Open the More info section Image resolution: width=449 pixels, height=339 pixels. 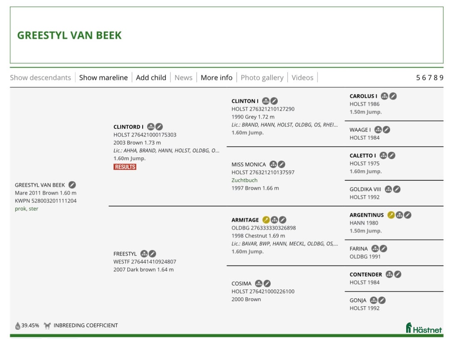tap(216, 78)
